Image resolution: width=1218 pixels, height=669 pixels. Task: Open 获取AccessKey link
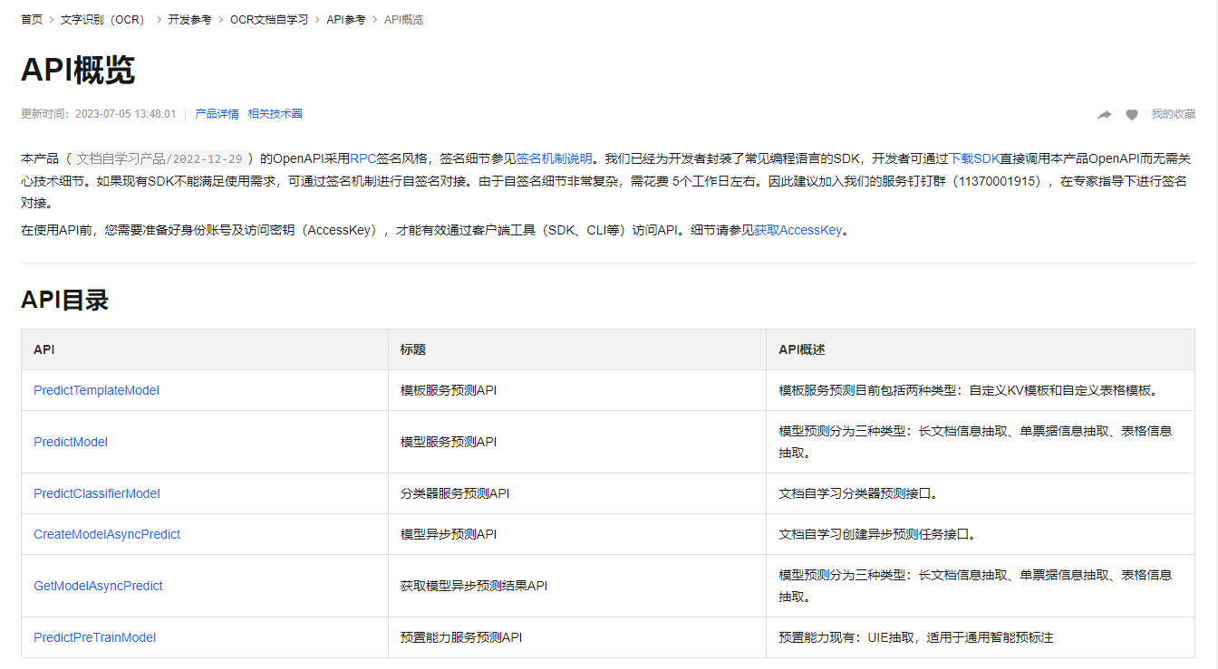tap(797, 230)
